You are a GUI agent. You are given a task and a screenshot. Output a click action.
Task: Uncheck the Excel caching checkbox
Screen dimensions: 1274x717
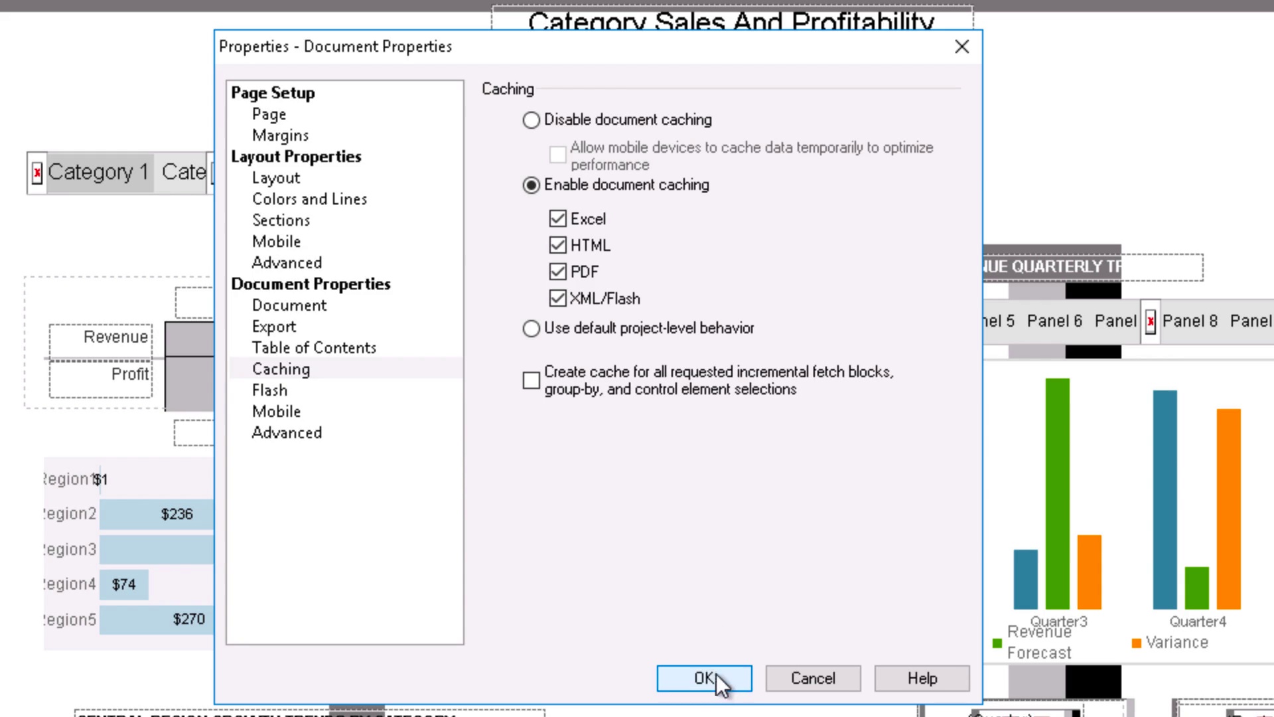pos(557,219)
